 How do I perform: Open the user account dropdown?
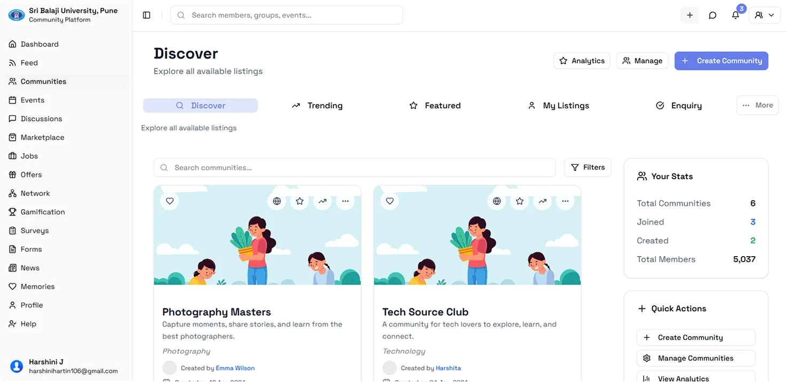[764, 15]
